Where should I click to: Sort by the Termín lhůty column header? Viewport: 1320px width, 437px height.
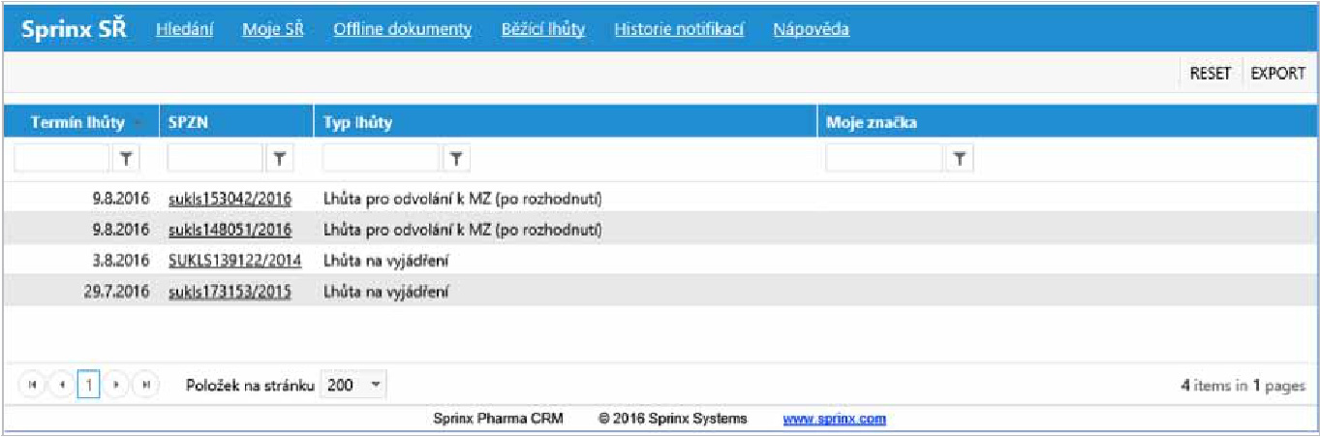tap(77, 123)
